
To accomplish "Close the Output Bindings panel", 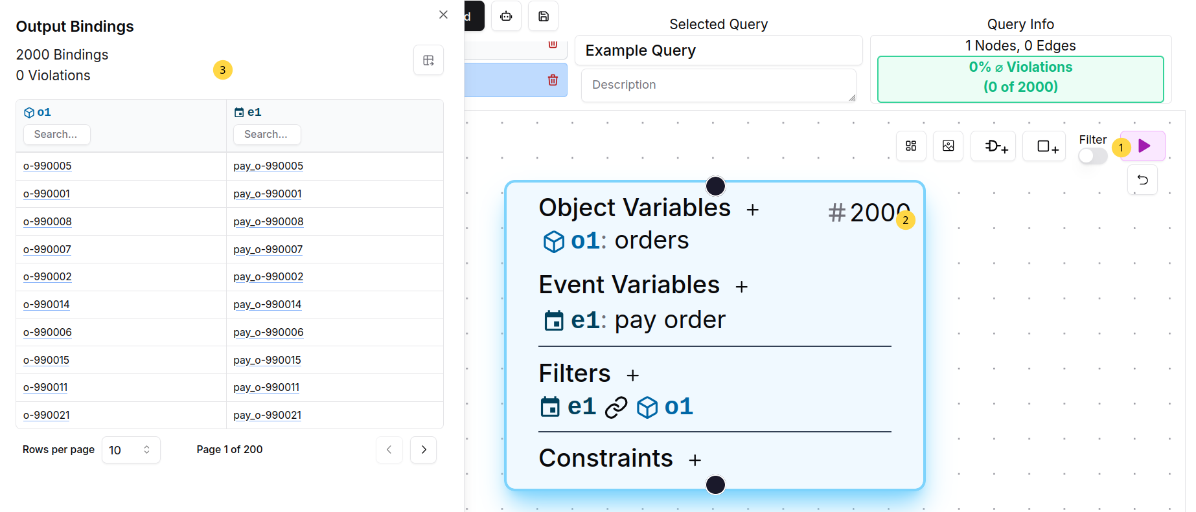I will pyautogui.click(x=443, y=15).
